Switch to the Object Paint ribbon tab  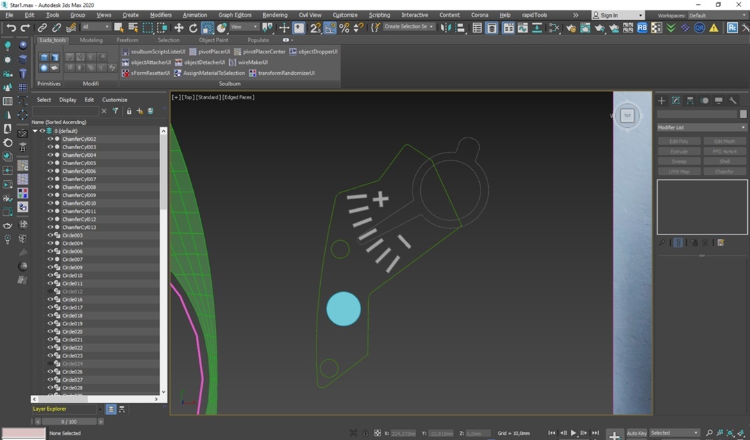[213, 40]
